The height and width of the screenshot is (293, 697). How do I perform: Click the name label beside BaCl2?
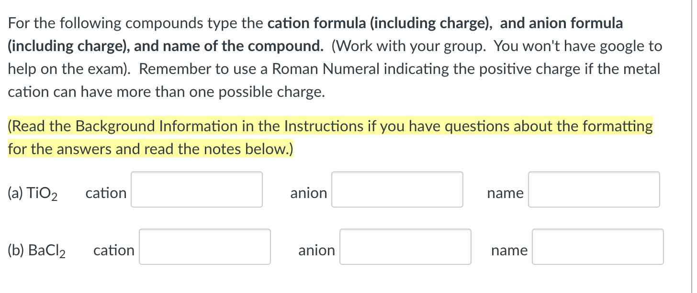(509, 250)
